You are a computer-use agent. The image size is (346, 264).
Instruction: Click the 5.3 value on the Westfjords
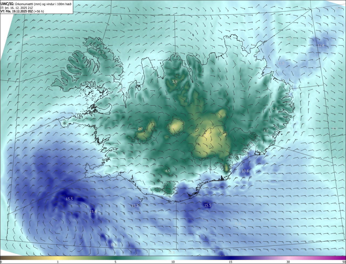[101, 53]
